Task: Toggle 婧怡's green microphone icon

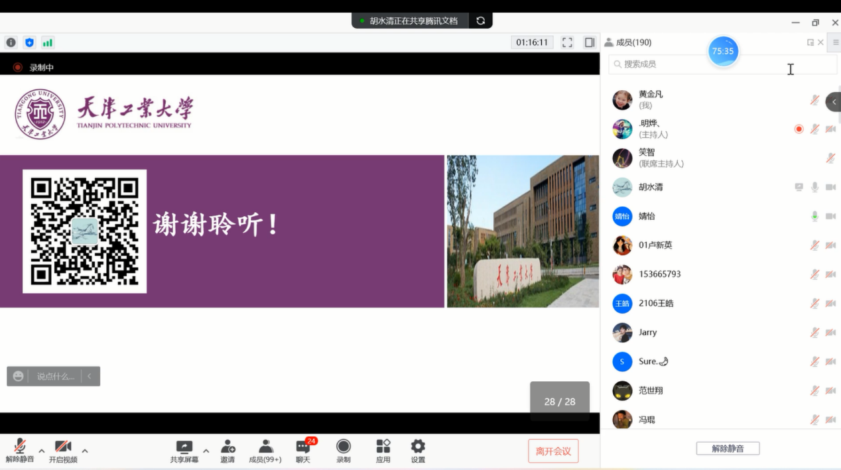Action: click(814, 216)
